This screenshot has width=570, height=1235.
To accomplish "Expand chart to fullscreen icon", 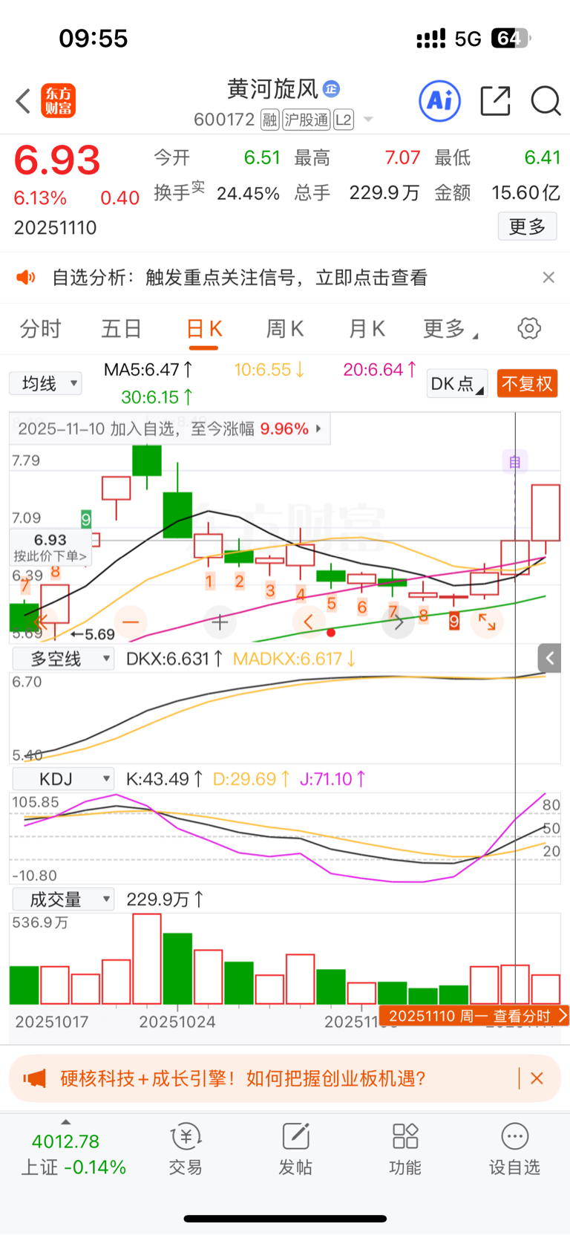I will (x=487, y=622).
